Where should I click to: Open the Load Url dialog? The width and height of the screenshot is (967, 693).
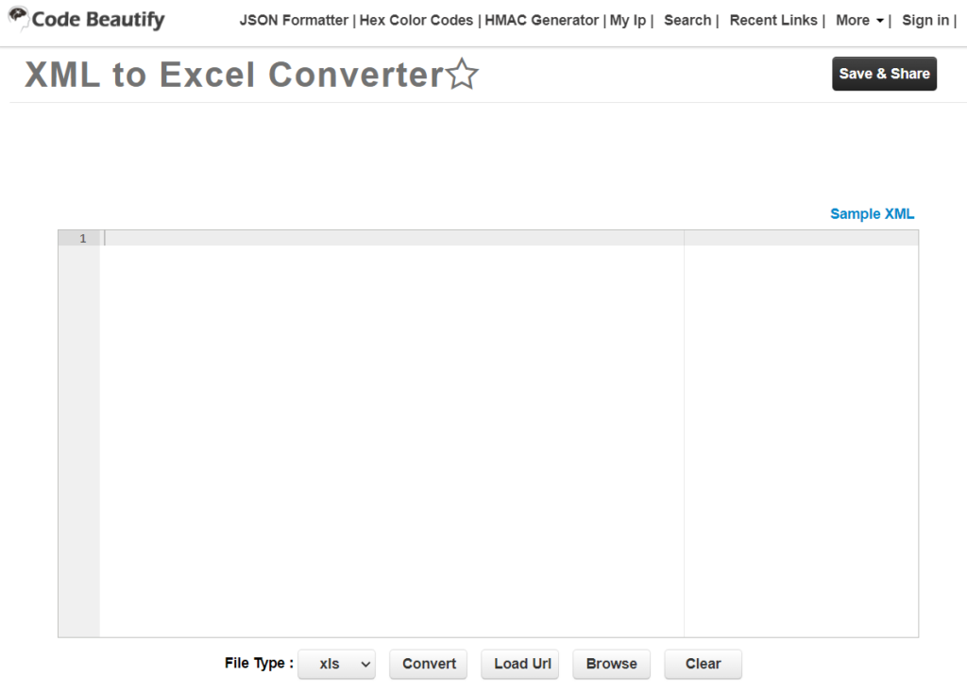[x=519, y=664]
